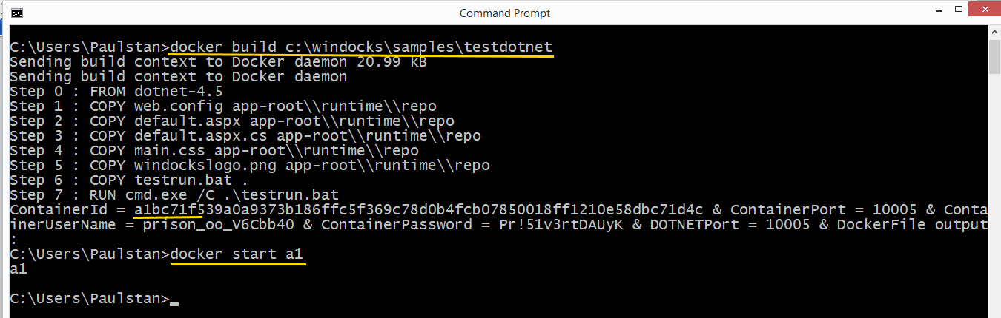Click the Step 3 default.aspx.cs line
The height and width of the screenshot is (318, 1001).
click(x=245, y=136)
